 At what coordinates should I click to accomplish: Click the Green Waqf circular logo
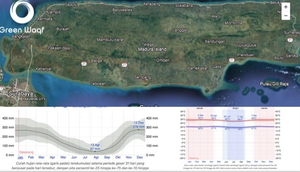[x=22, y=13]
